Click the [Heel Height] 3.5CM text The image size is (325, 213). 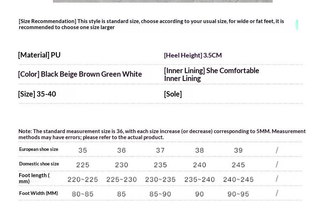(193, 55)
